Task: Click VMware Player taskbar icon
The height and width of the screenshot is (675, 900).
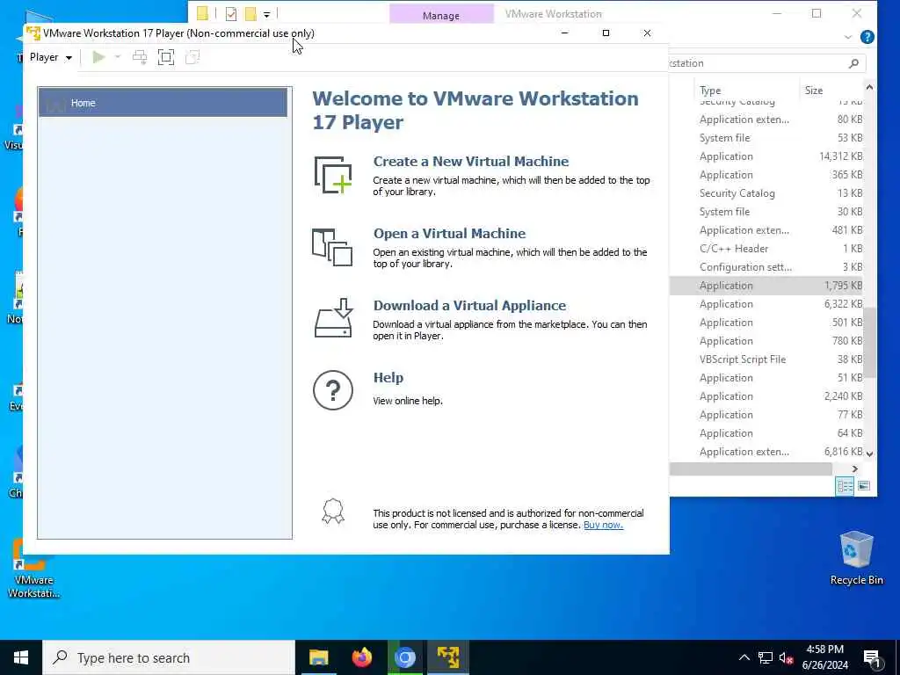Action: click(x=447, y=657)
